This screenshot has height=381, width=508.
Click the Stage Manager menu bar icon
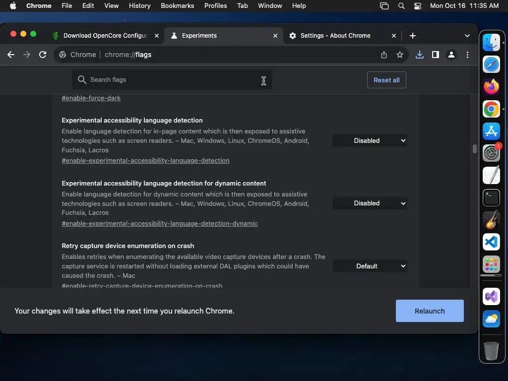click(384, 6)
